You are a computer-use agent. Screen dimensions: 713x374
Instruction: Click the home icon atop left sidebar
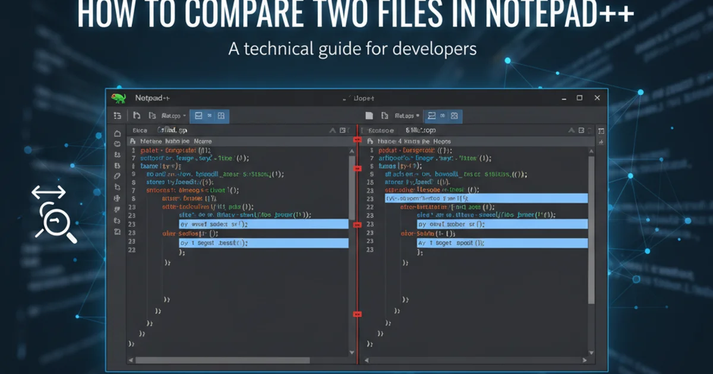117,132
